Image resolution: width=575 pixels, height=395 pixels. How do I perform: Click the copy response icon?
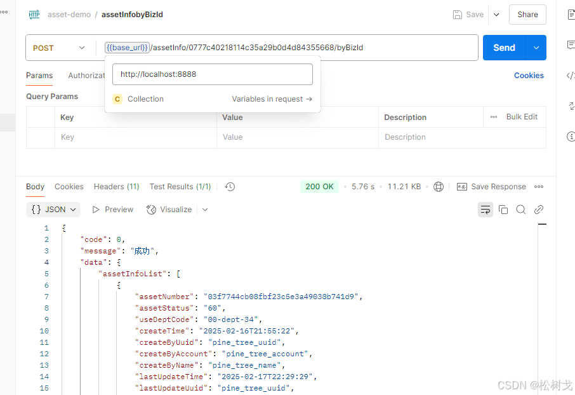click(x=503, y=210)
